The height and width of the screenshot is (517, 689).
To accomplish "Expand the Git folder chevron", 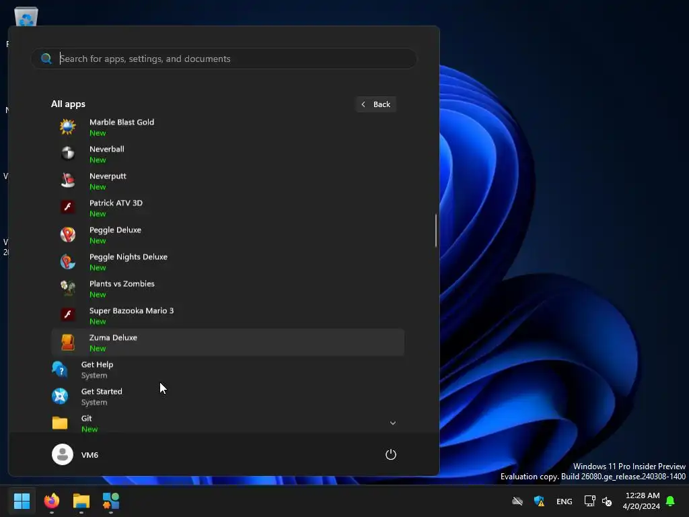I will 393,423.
